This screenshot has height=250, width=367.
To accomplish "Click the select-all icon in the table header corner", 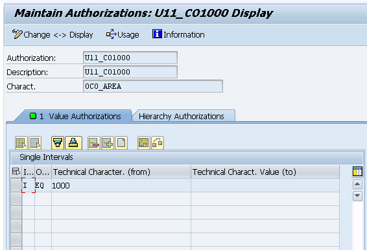I will [16, 172].
